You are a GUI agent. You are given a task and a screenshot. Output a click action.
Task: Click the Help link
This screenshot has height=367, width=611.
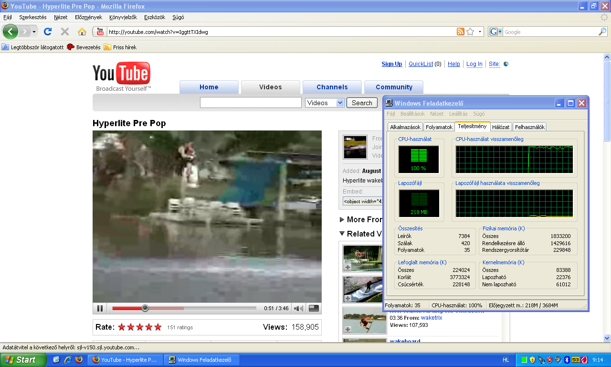[x=454, y=64]
